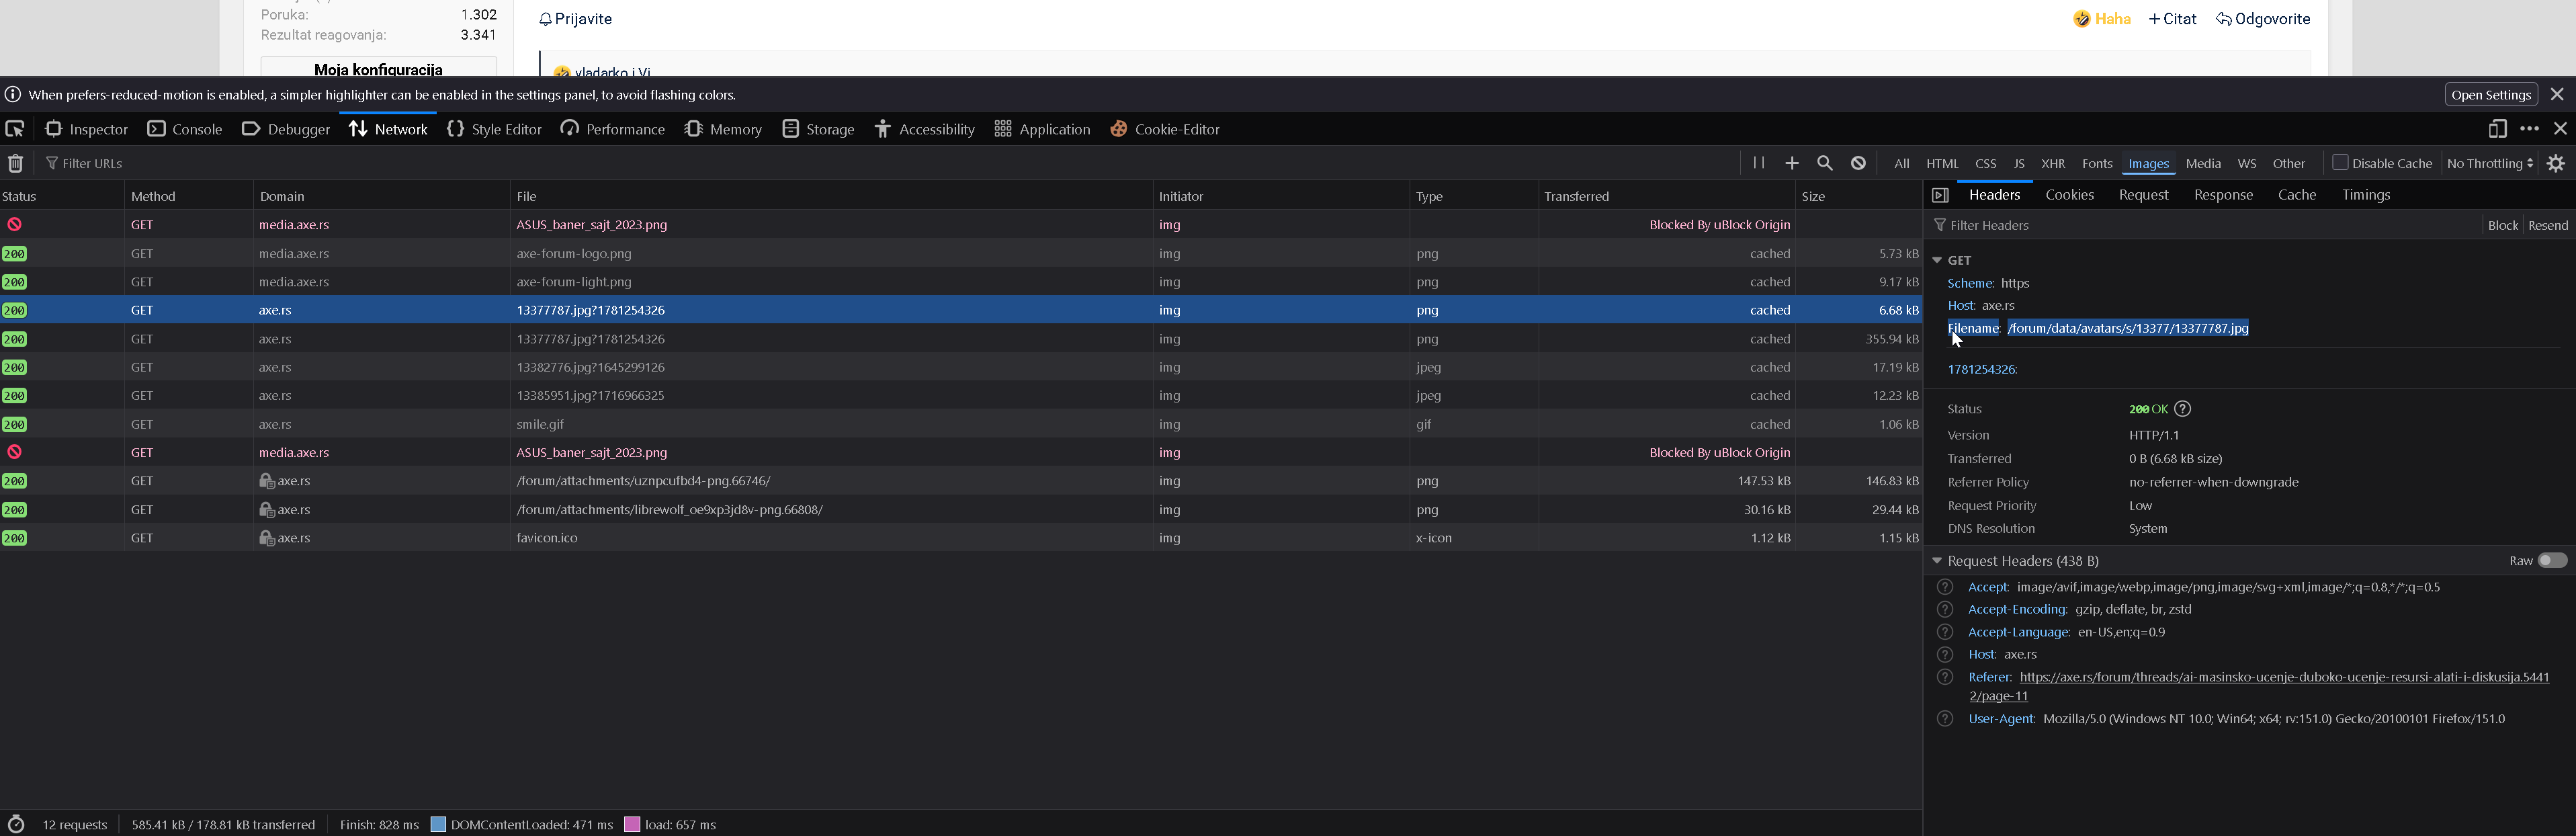Click the +Citat quote link
The width and height of the screenshot is (2576, 836).
[2172, 19]
